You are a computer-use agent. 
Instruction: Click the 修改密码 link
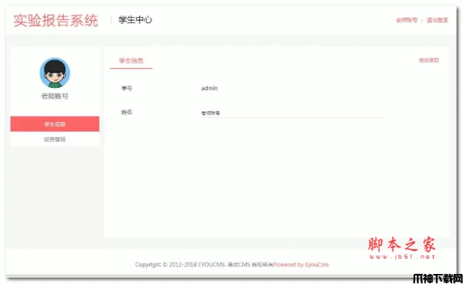[429, 60]
